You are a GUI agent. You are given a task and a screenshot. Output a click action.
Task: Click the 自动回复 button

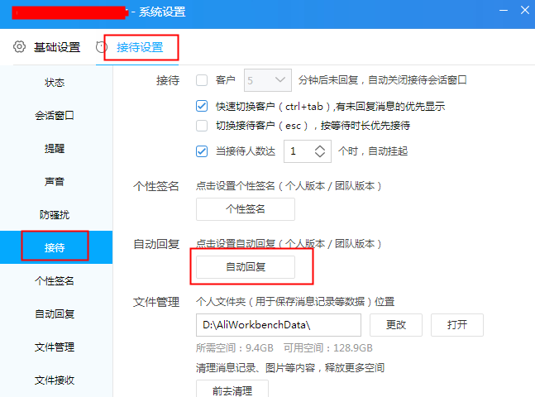coord(246,267)
